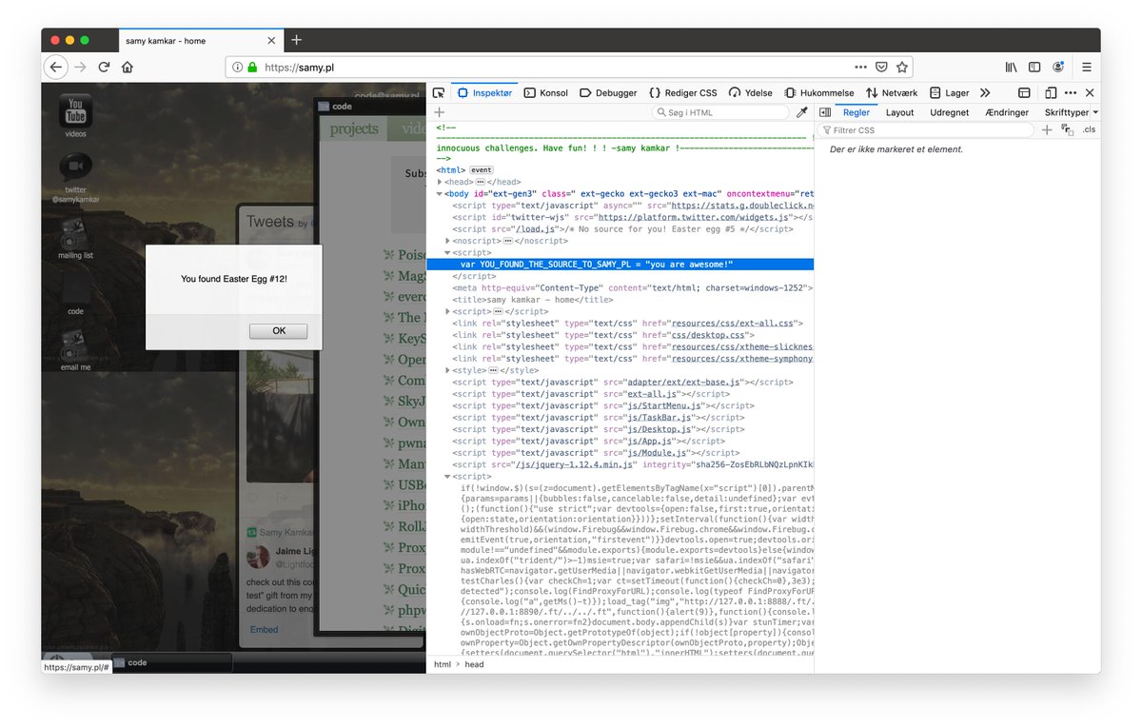The image size is (1142, 728).
Task: Collapse the highlighted script node
Action: 448,253
